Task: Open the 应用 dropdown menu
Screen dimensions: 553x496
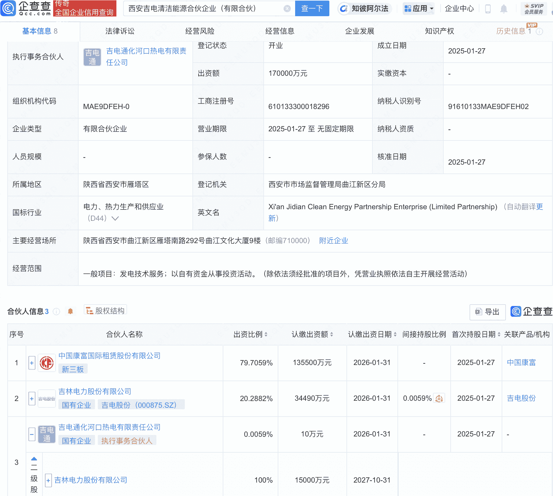Action: coord(419,9)
